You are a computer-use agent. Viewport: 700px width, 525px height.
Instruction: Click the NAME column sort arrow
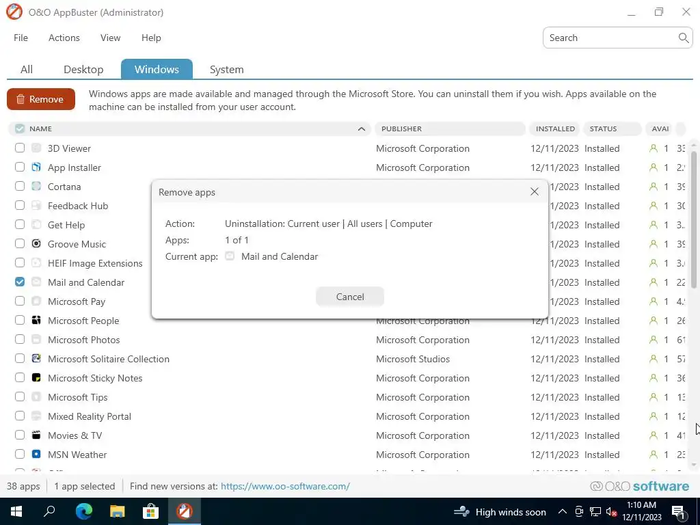tap(361, 129)
